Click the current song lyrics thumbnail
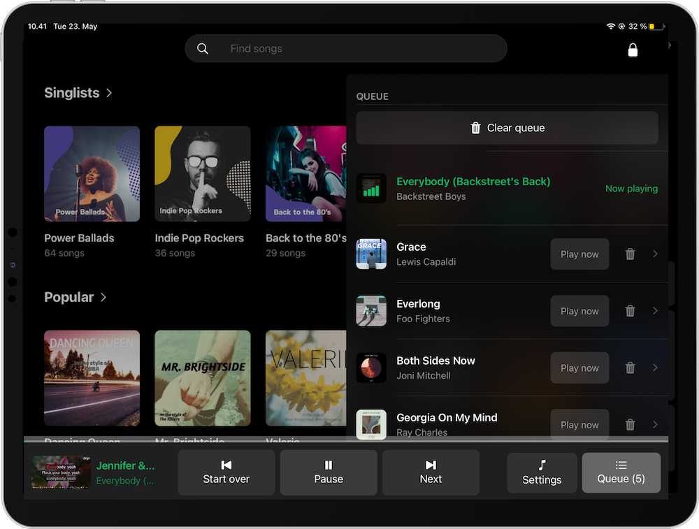Viewport: 699px width, 529px height. 62,472
